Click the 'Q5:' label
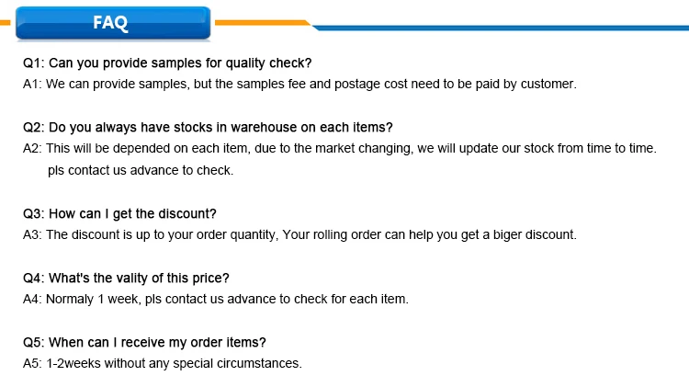This screenshot has width=689, height=387. coord(33,342)
